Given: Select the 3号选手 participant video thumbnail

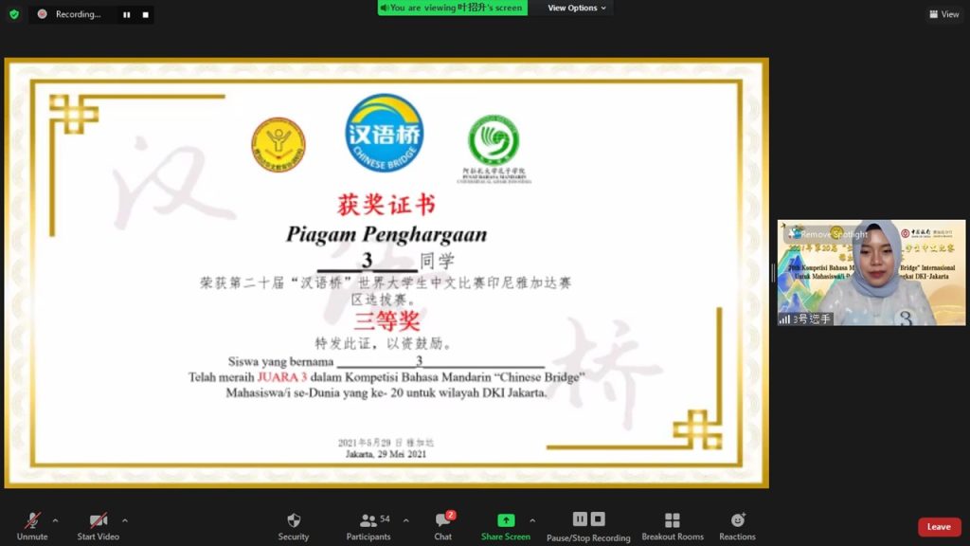Looking at the screenshot, I should point(871,272).
